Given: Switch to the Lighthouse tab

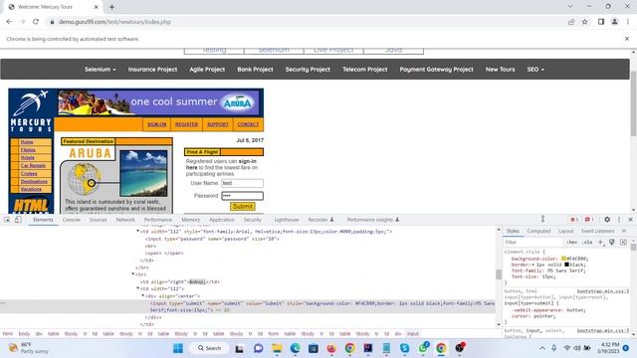Looking at the screenshot, I should (287, 220).
